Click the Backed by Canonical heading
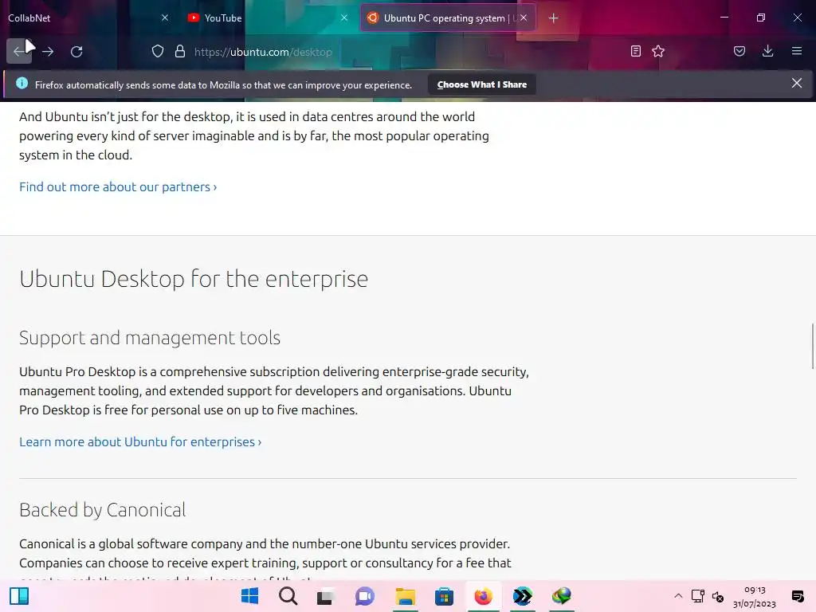 [103, 510]
